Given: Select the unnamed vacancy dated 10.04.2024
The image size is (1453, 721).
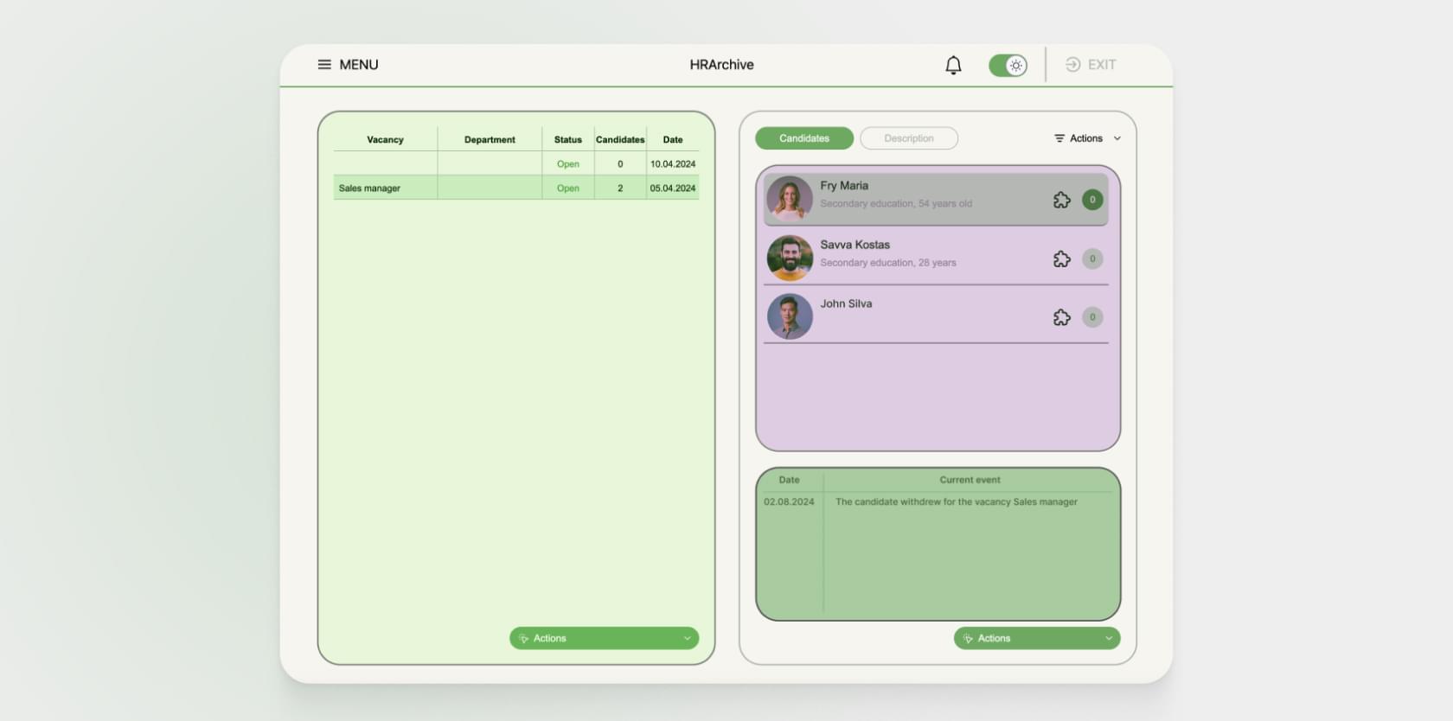Looking at the screenshot, I should pos(515,164).
